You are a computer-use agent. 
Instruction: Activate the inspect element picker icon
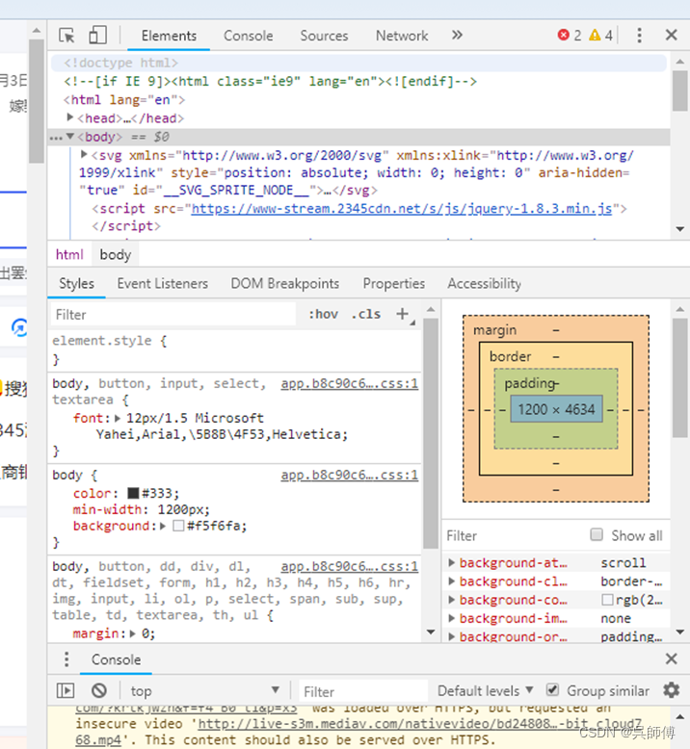coord(66,36)
